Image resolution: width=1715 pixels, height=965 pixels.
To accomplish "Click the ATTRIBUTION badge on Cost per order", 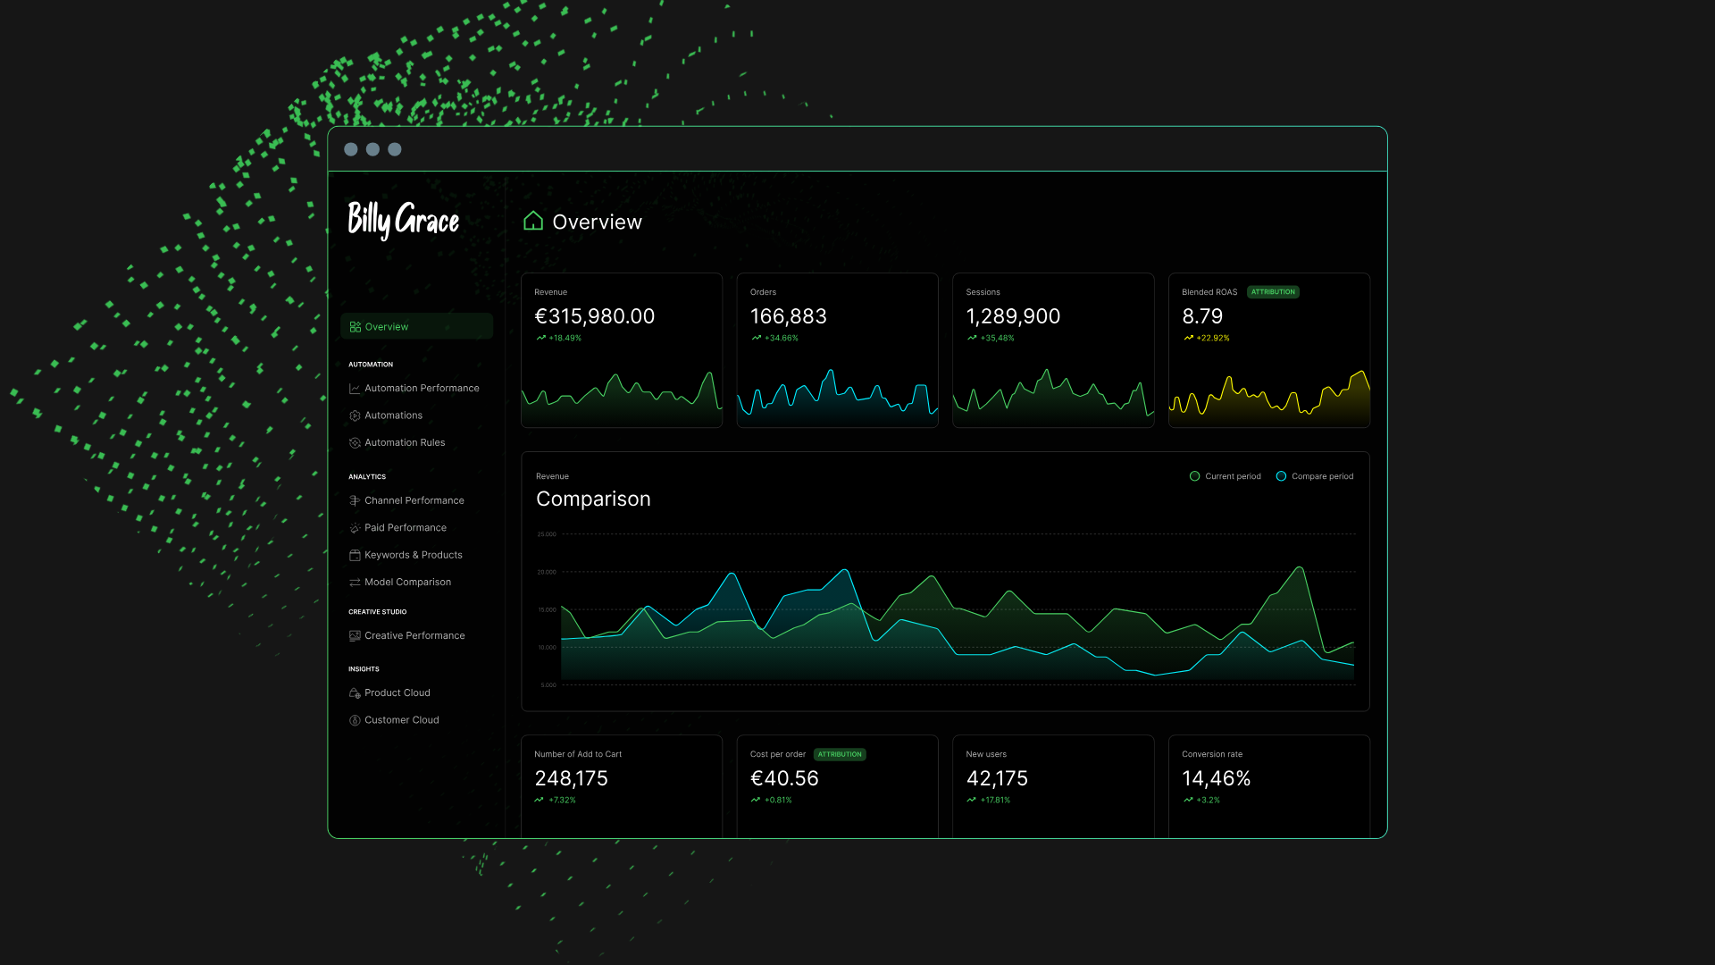I will [840, 754].
